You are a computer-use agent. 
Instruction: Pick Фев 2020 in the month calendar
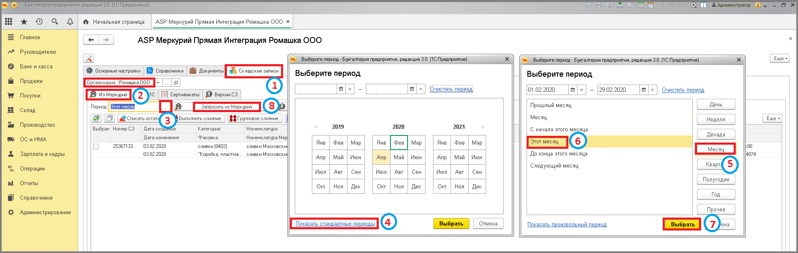tap(399, 143)
